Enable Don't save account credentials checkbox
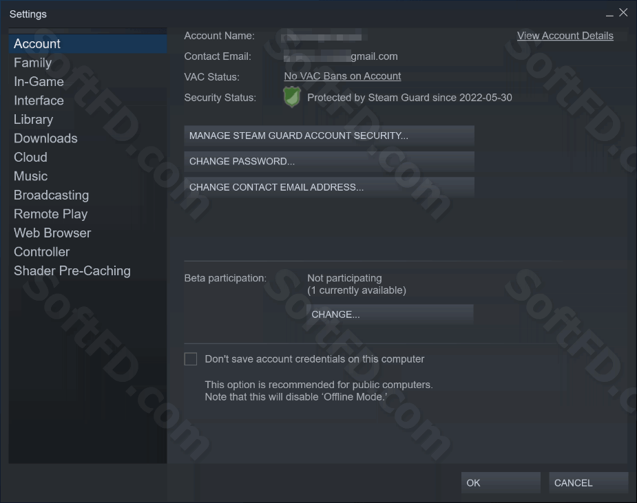 pos(191,359)
